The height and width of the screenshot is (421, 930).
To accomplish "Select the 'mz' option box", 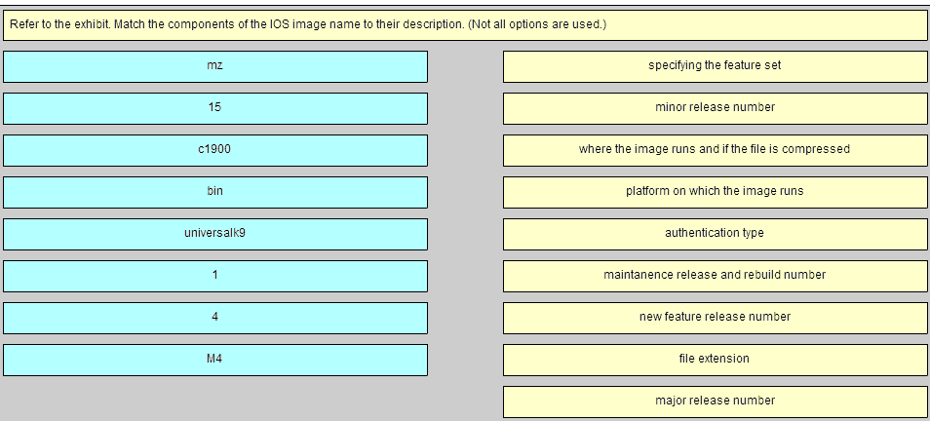I will tap(215, 66).
